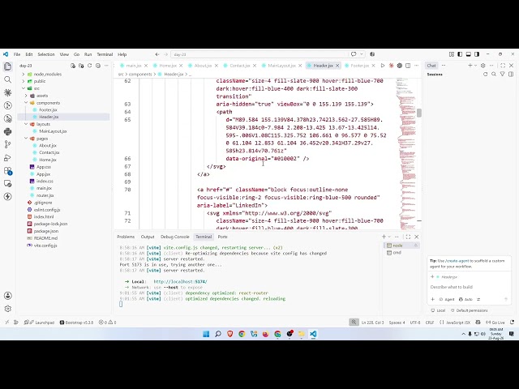Toggle the secondary side bar layout

[477, 54]
